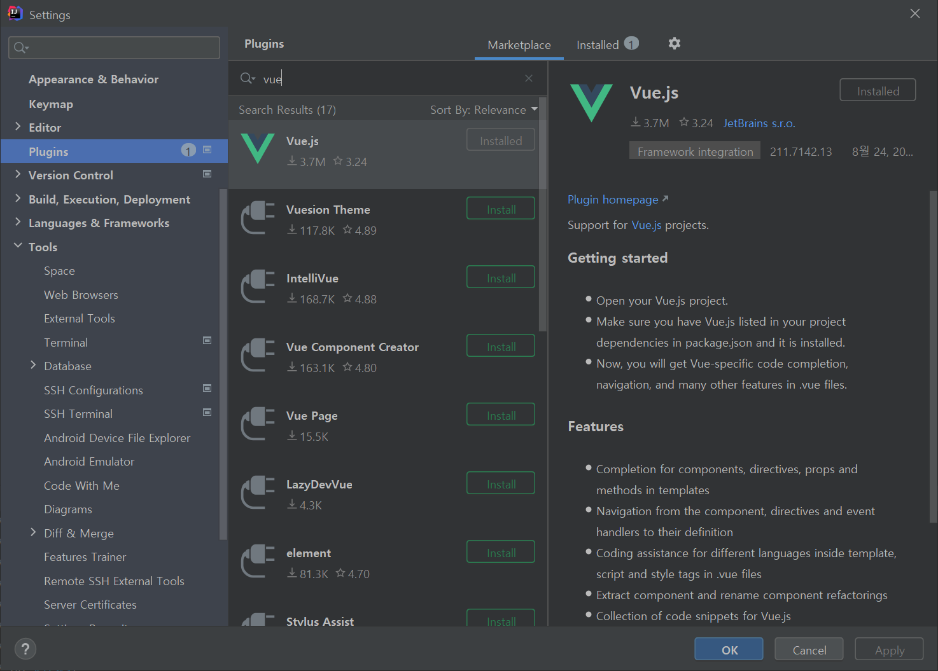Click the download count in Vue.js details
Screen dimensions: 938x671
[x=650, y=123]
